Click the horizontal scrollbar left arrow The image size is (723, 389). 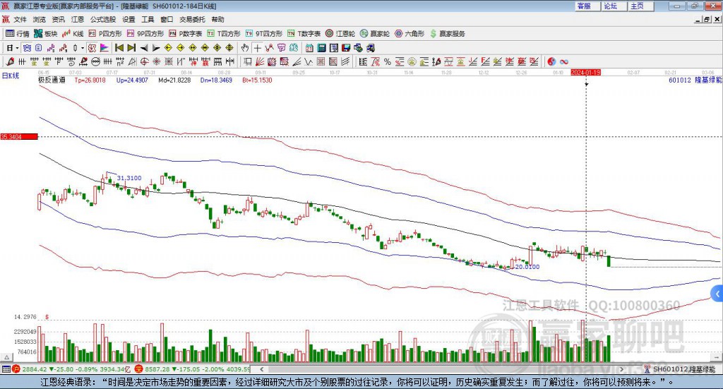261,369
